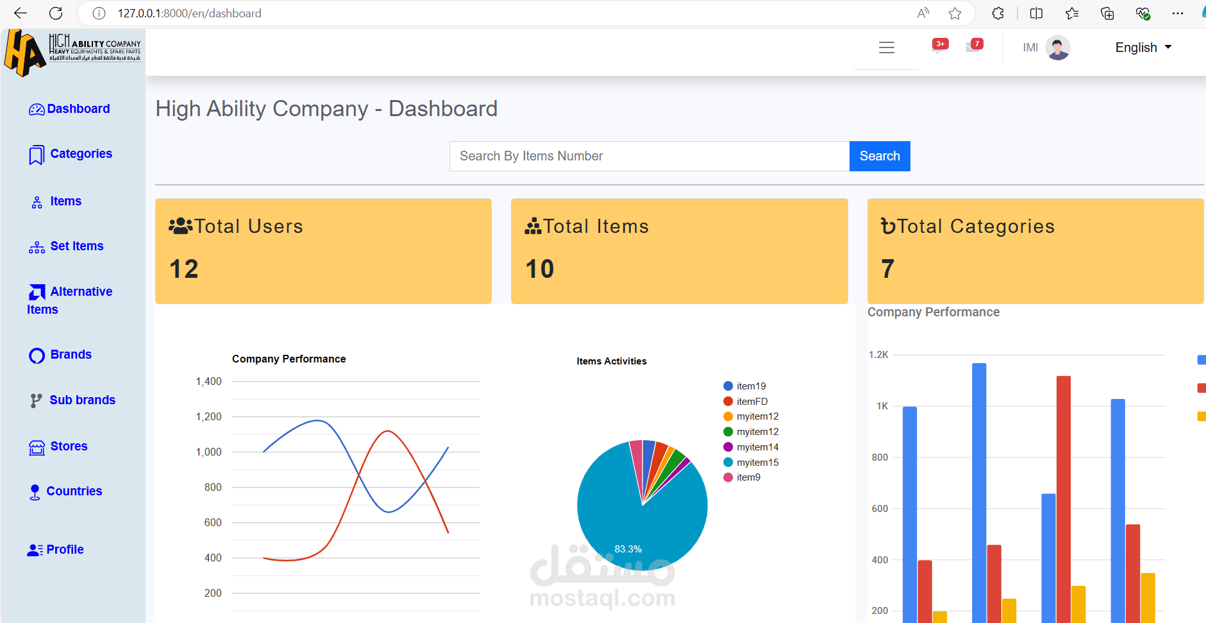The width and height of the screenshot is (1206, 623).
Task: Click the browser address bar URL
Action: tap(190, 13)
